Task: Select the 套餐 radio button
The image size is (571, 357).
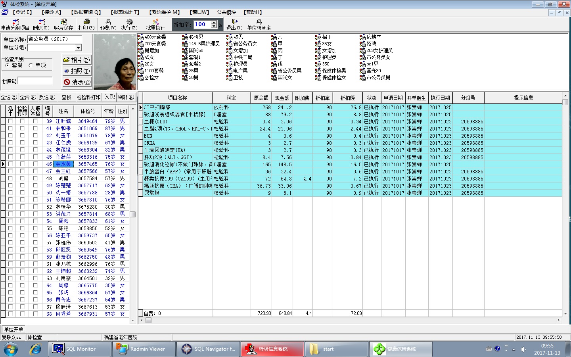Action: coord(8,65)
